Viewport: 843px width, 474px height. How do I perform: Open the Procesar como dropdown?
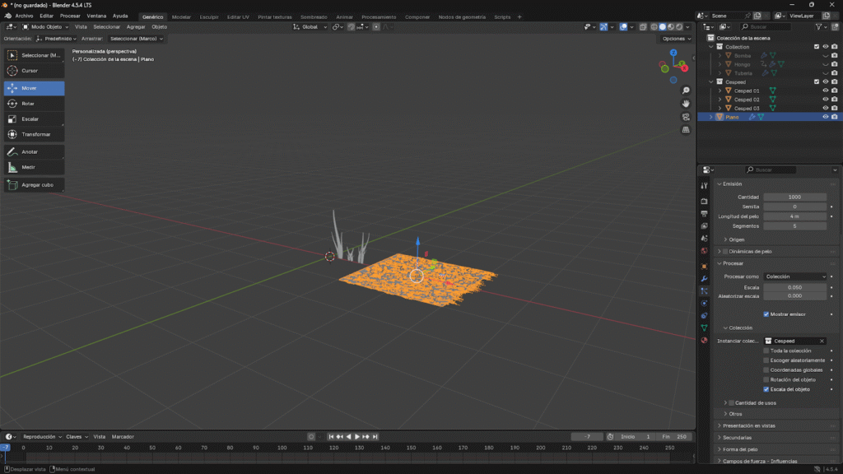(795, 276)
